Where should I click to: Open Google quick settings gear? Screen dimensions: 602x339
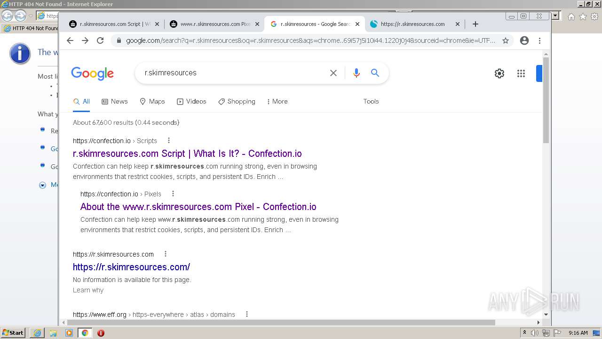[x=499, y=73]
